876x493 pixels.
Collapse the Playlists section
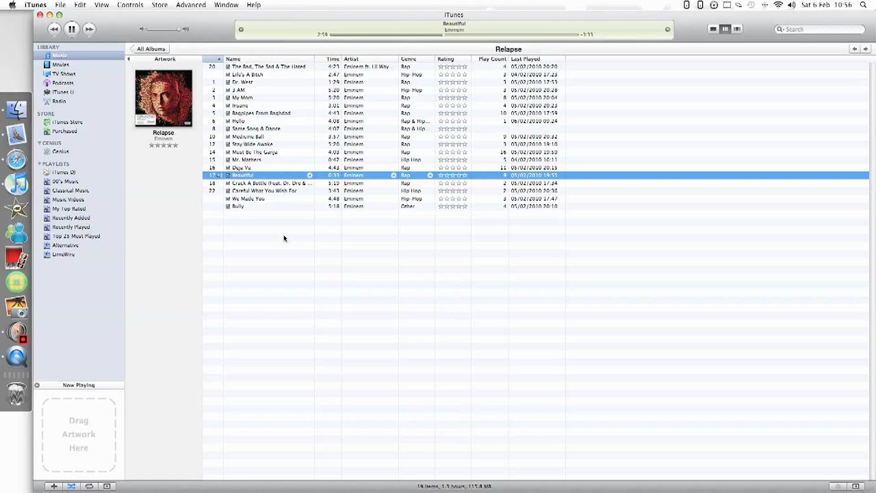coord(40,164)
